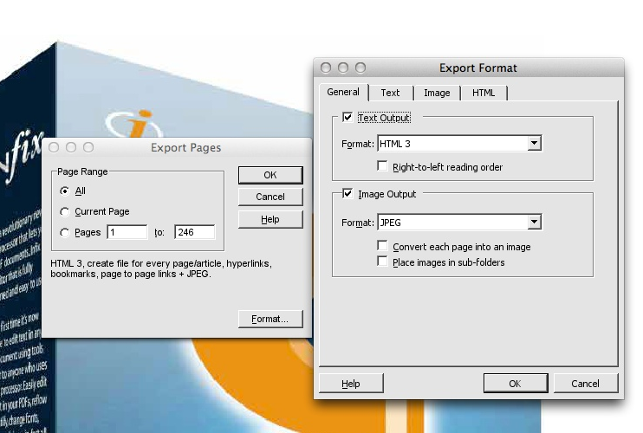Uncheck the Text Output checkbox
The height and width of the screenshot is (433, 643).
pos(347,117)
